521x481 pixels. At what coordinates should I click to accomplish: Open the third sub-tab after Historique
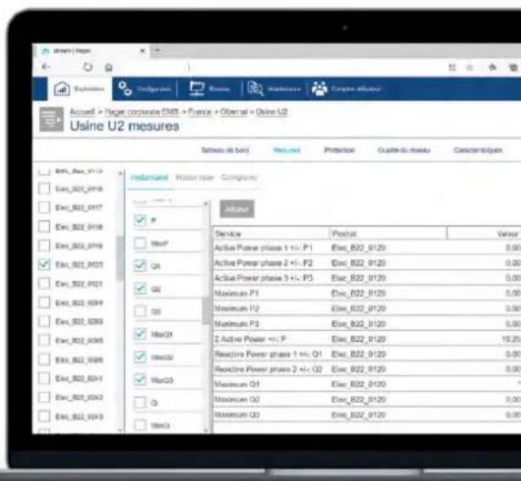239,177
